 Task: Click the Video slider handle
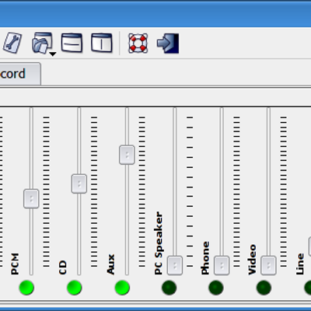(x=268, y=265)
